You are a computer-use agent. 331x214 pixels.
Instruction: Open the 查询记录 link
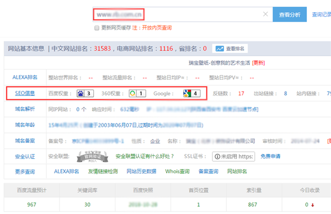point(321,14)
